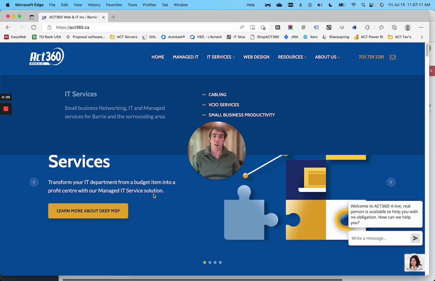View site information lock icon
435x281 pixels.
[50, 27]
